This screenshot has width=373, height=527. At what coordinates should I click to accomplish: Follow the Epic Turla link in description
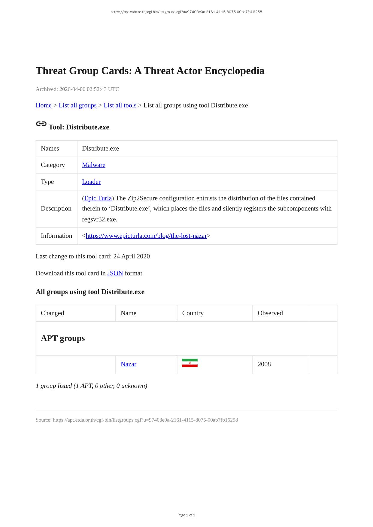coord(98,198)
